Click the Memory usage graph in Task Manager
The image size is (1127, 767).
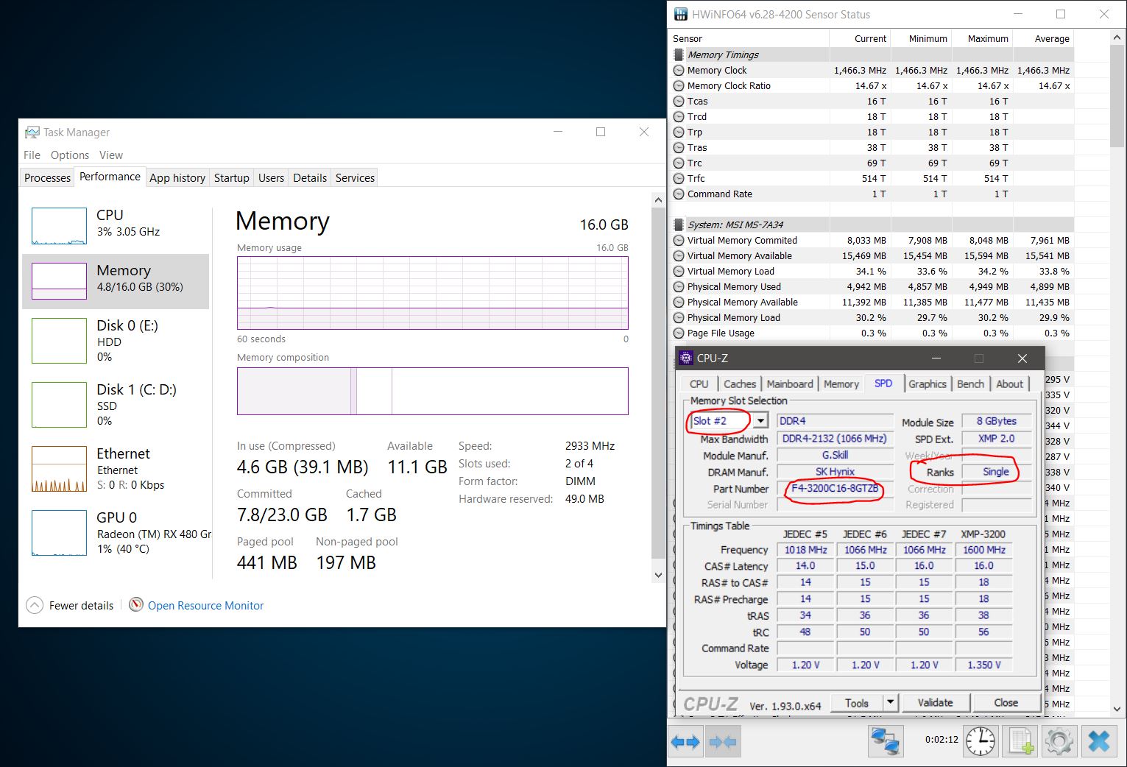coord(432,292)
